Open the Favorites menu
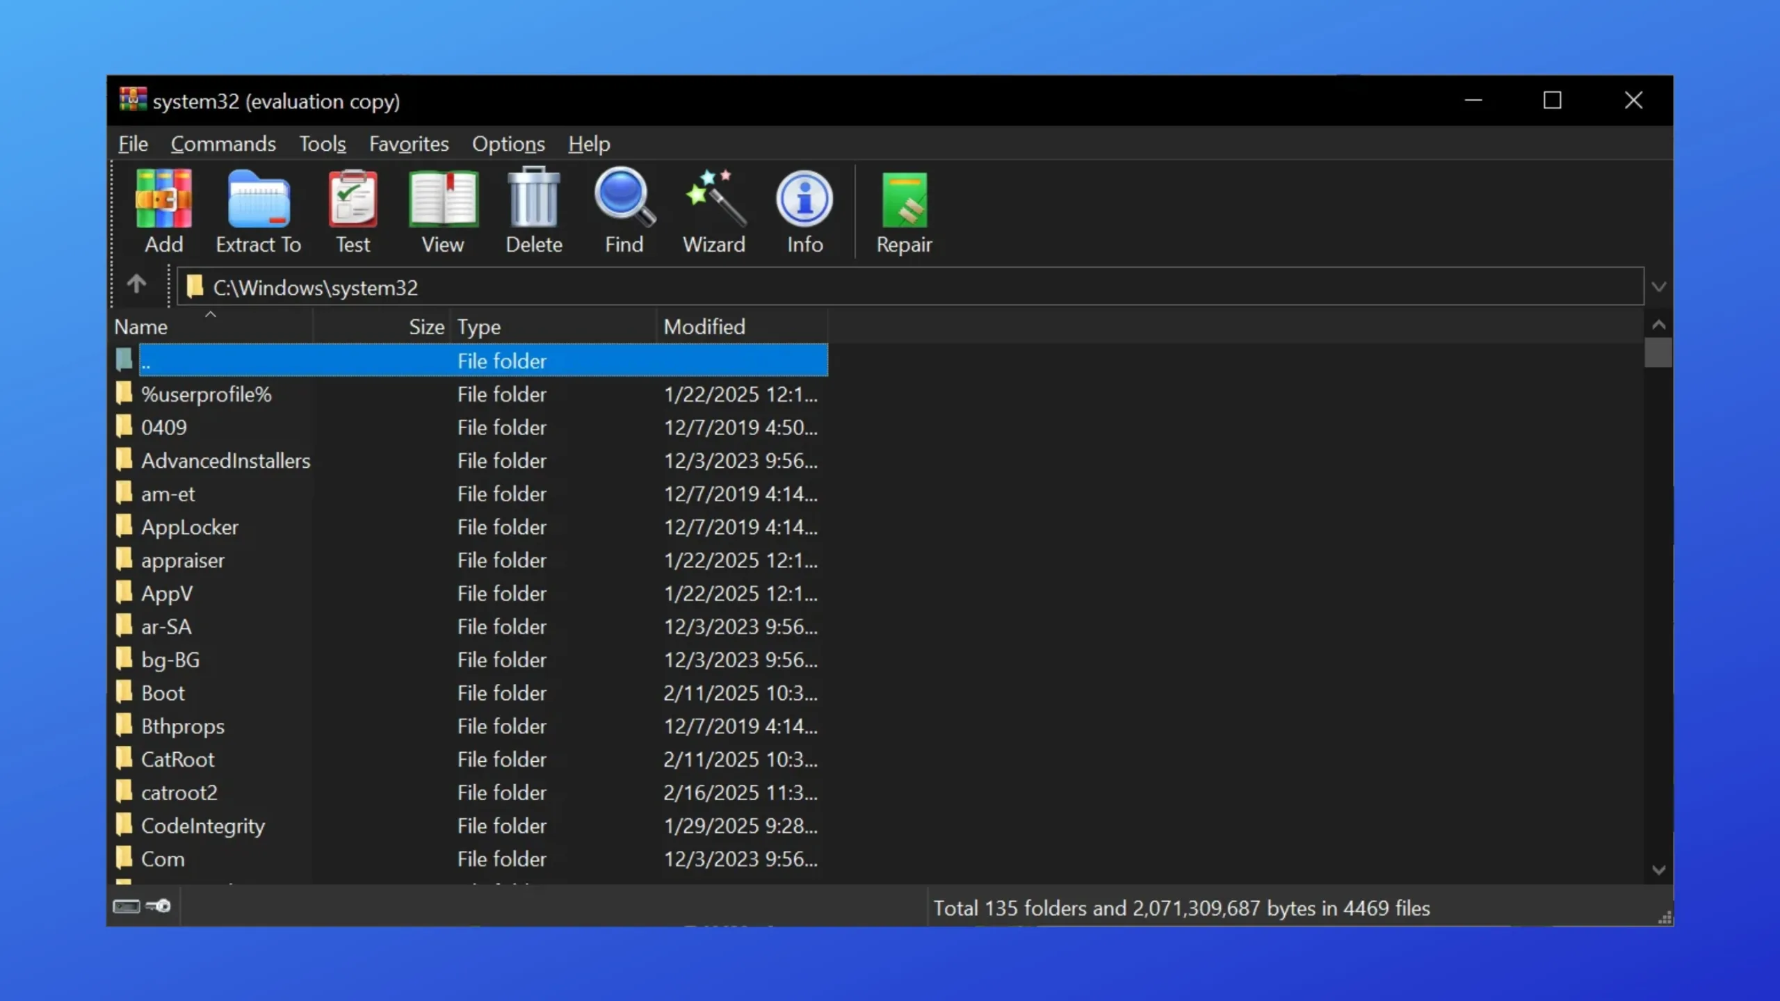1780x1001 pixels. [x=409, y=144]
